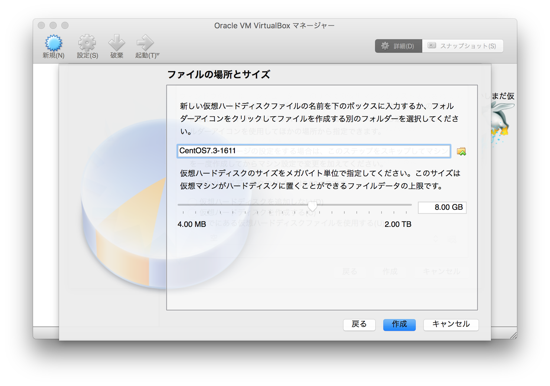This screenshot has width=550, height=386.
Task: Open the 起動 dropdown arrow
Action: 158,54
